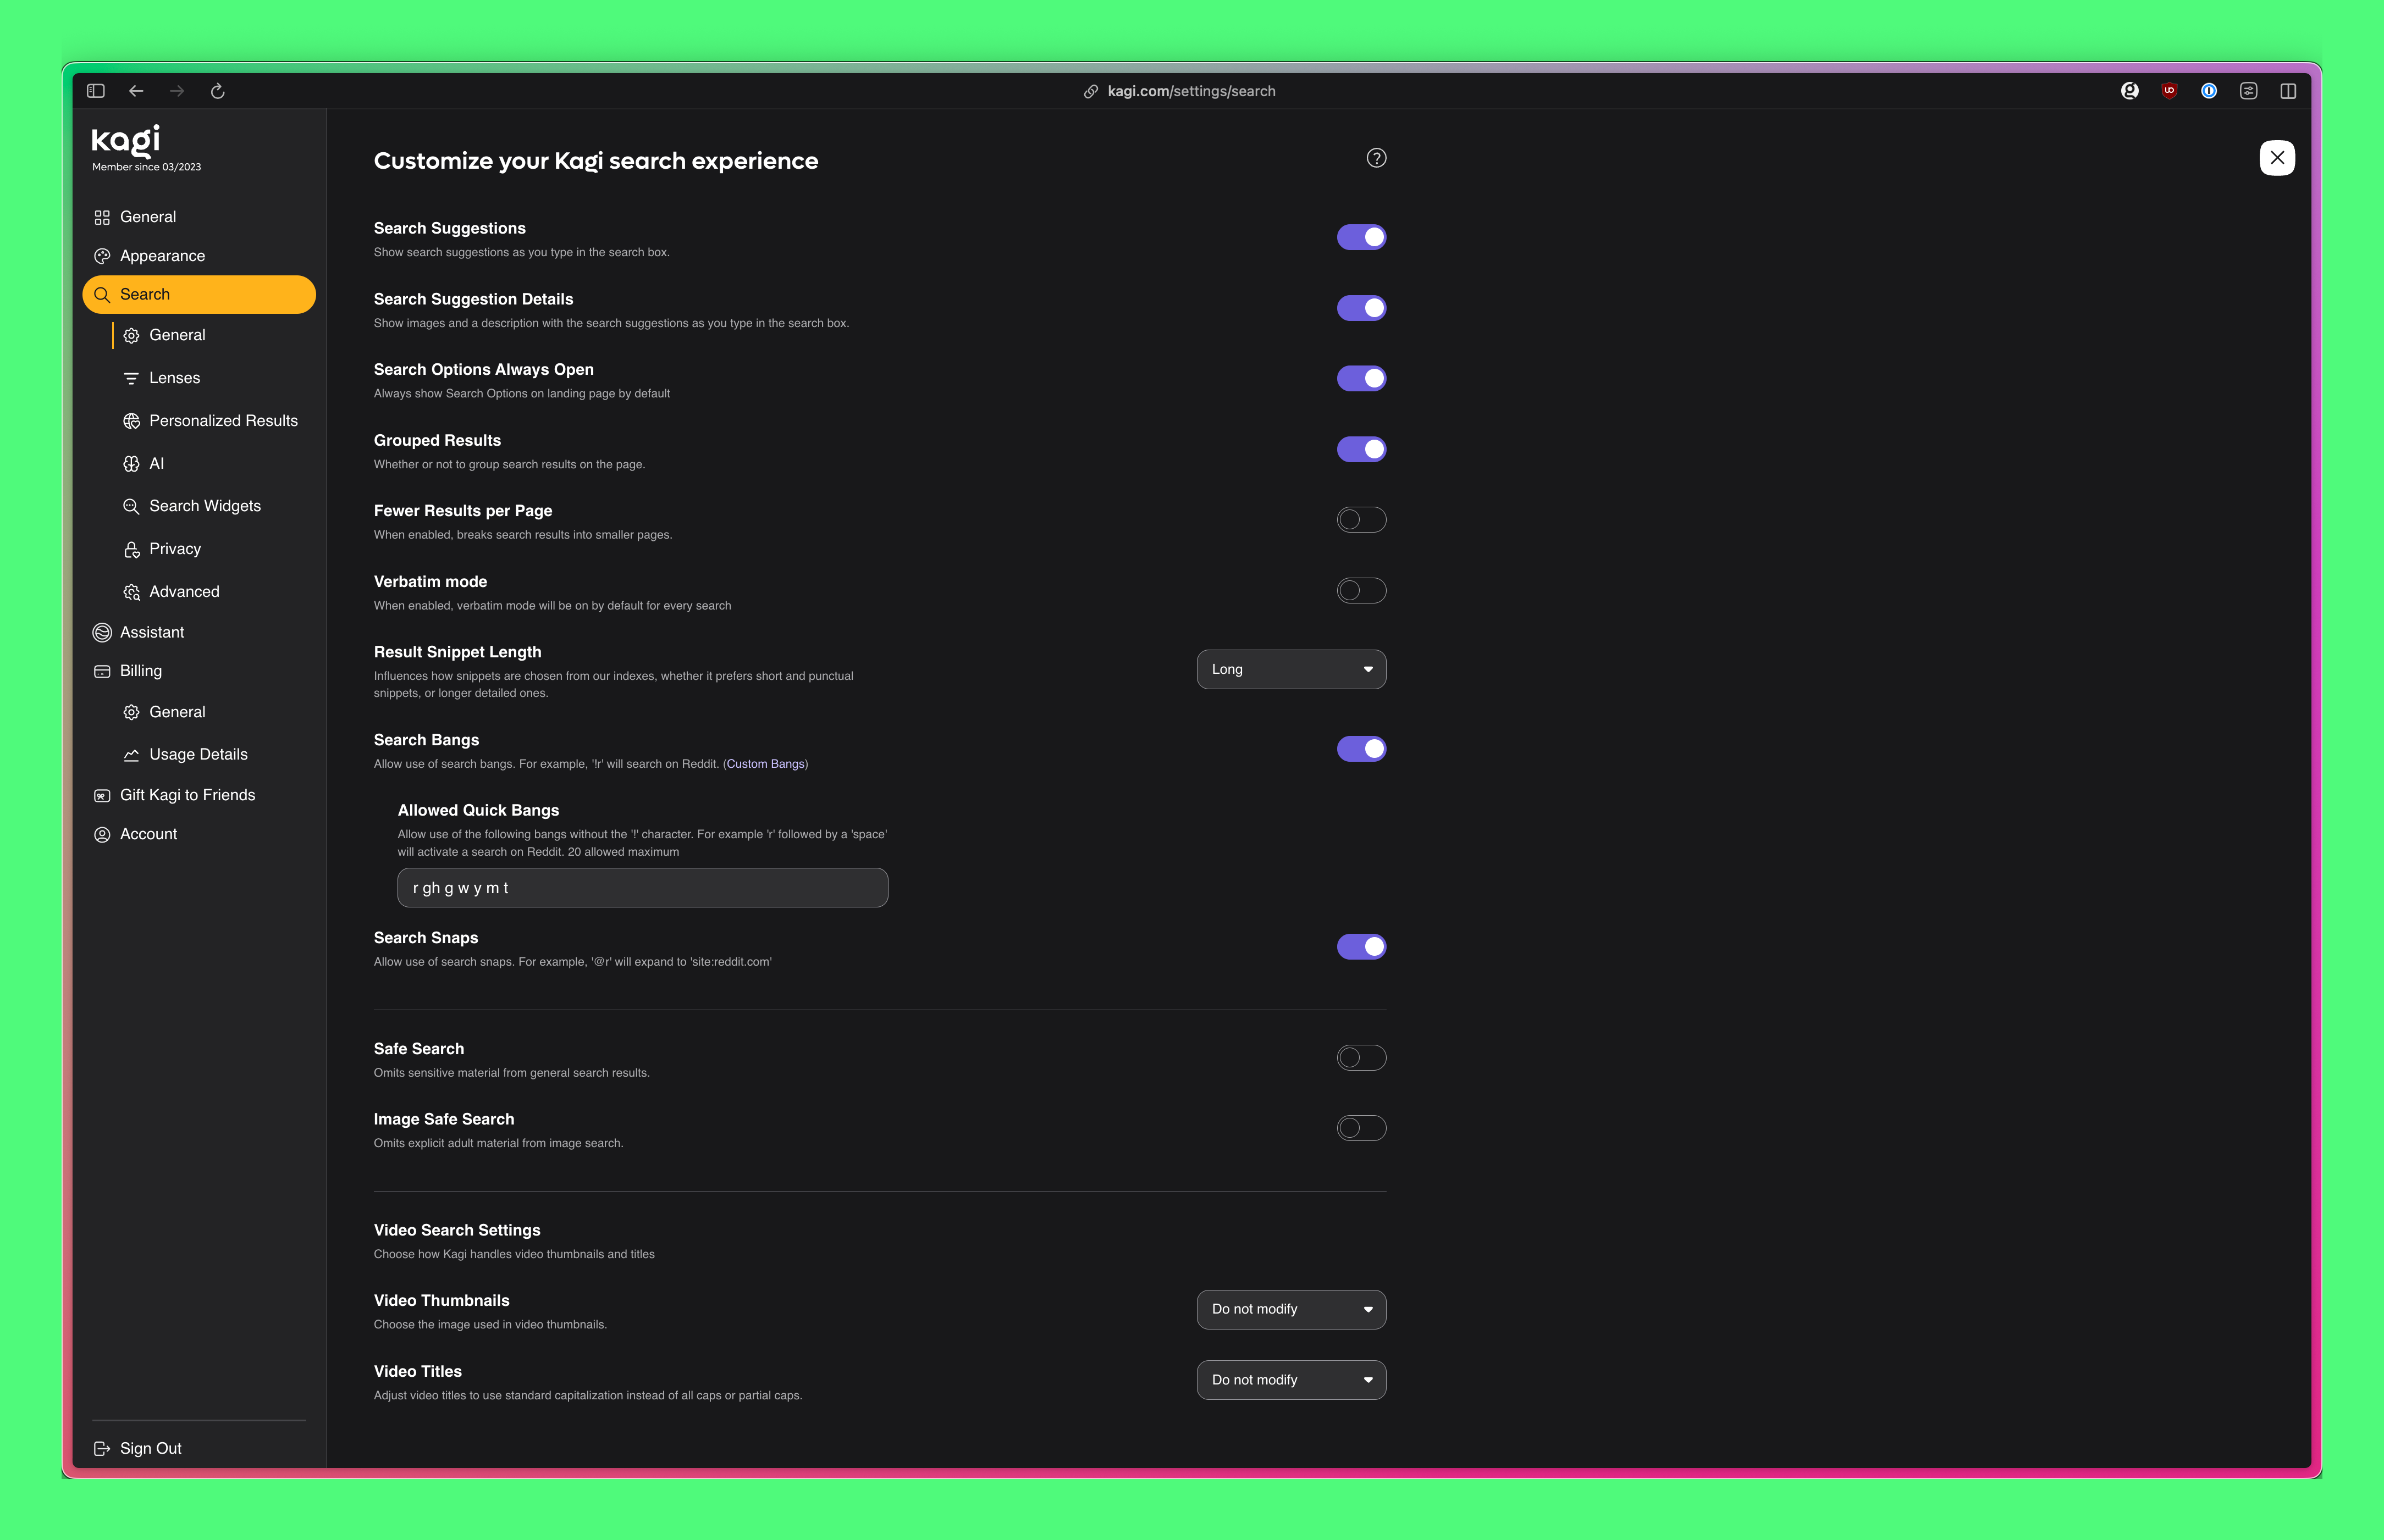Click the help question mark icon
This screenshot has width=2384, height=1540.
pyautogui.click(x=1376, y=158)
